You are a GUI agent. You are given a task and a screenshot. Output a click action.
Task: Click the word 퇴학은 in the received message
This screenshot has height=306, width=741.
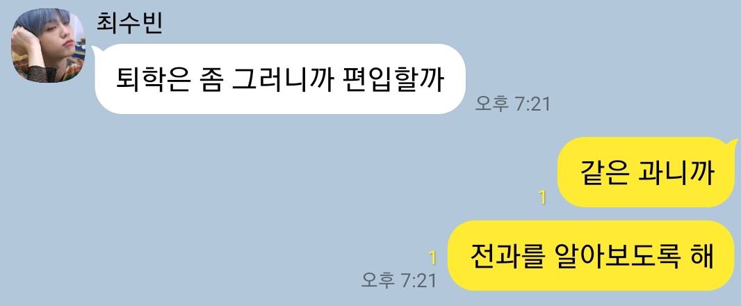(154, 79)
